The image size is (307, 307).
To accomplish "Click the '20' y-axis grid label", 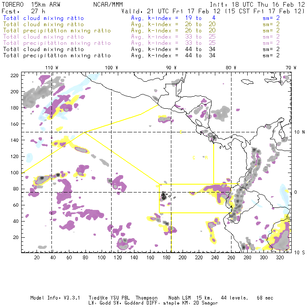I will 16,237.
